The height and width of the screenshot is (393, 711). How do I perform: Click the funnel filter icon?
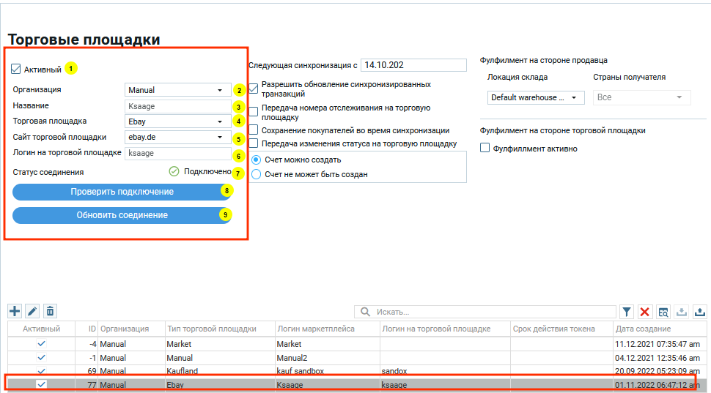(x=627, y=312)
